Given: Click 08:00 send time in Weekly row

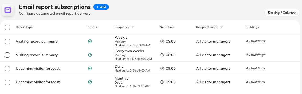Looking at the screenshot, I should click(x=171, y=41).
